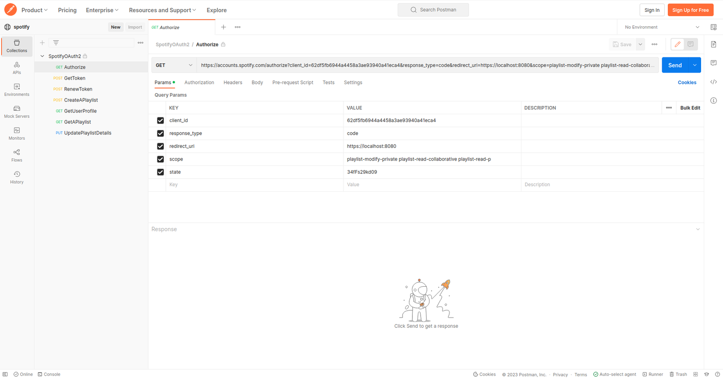Switch to comment mode icon
This screenshot has width=723, height=379.
pos(691,44)
